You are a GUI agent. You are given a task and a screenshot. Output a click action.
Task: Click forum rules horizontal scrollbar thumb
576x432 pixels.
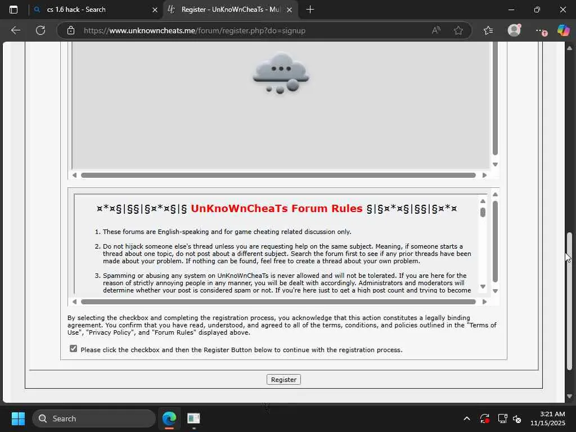click(x=278, y=301)
